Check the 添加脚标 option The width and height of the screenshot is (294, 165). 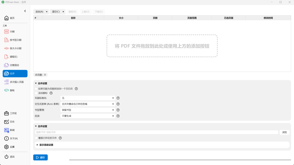click(36, 93)
